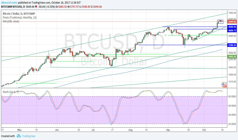Viewport: 238px width, 140px height.
Task: Click the 1550.00 price axis label
Action: tap(232, 75)
